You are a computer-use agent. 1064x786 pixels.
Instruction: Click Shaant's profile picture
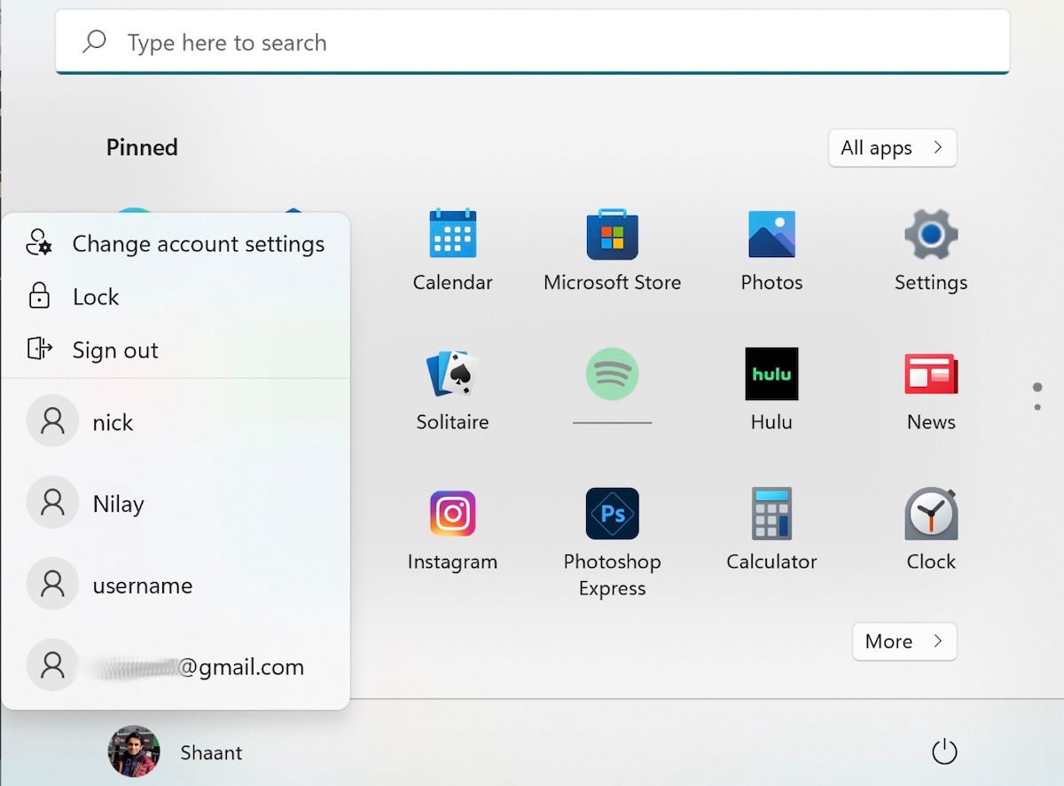(134, 751)
